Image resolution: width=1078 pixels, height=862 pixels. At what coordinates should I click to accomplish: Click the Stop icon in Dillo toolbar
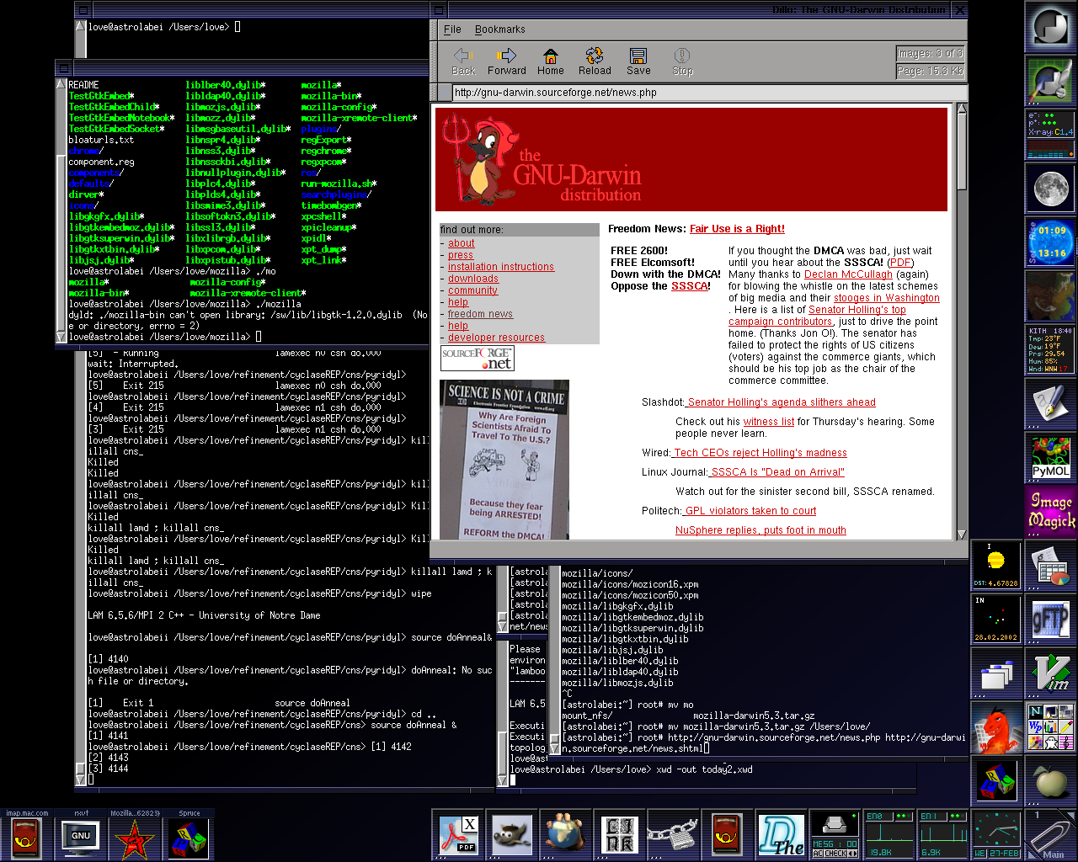tap(682, 62)
